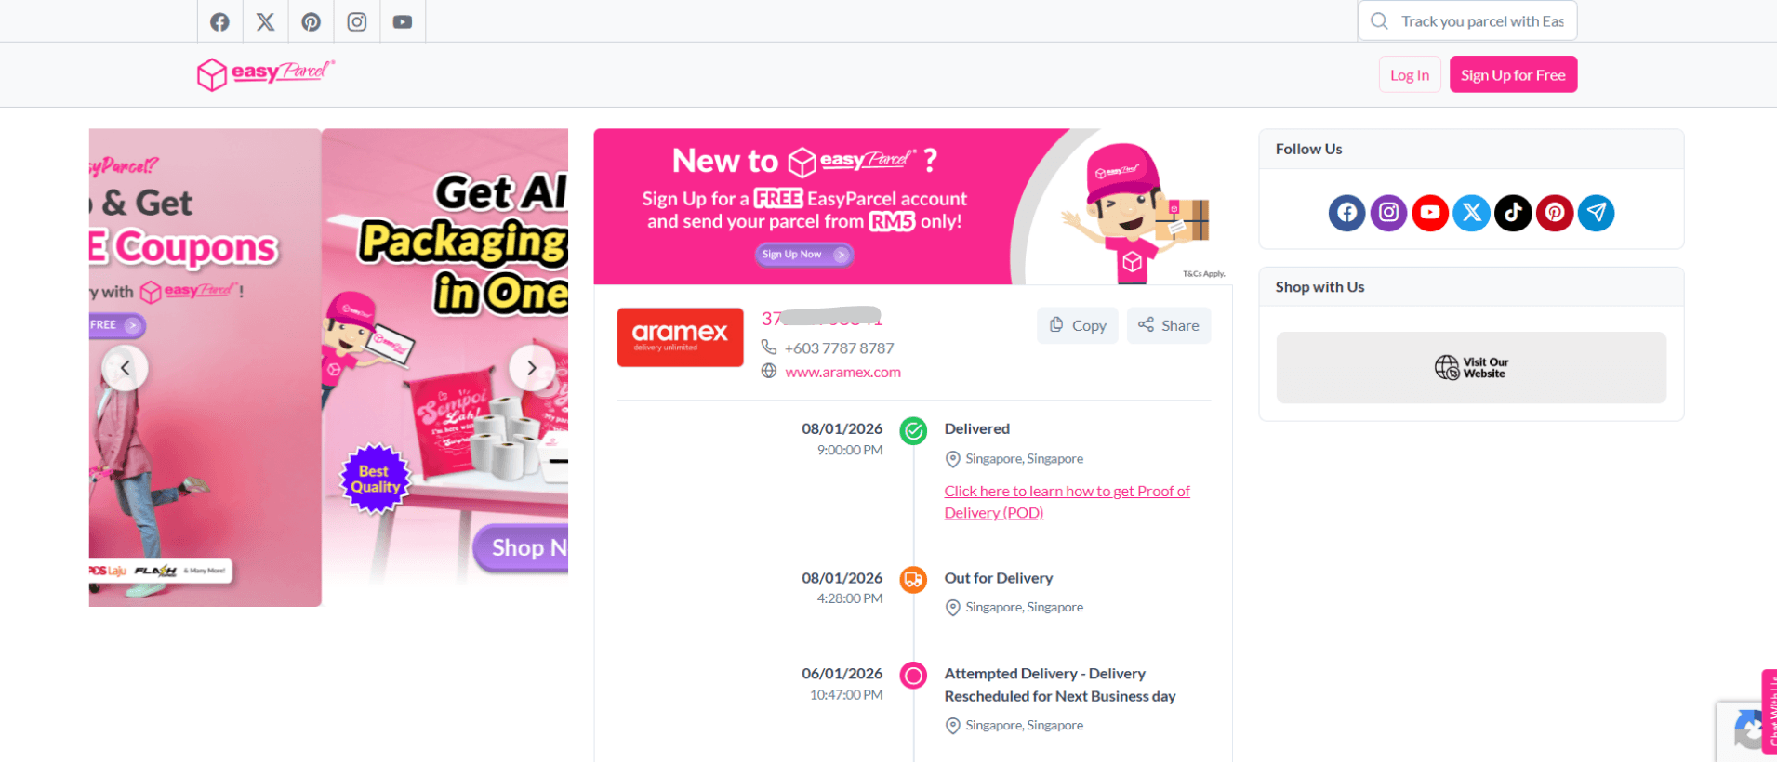Click the green Delivered status icon

coord(913,431)
